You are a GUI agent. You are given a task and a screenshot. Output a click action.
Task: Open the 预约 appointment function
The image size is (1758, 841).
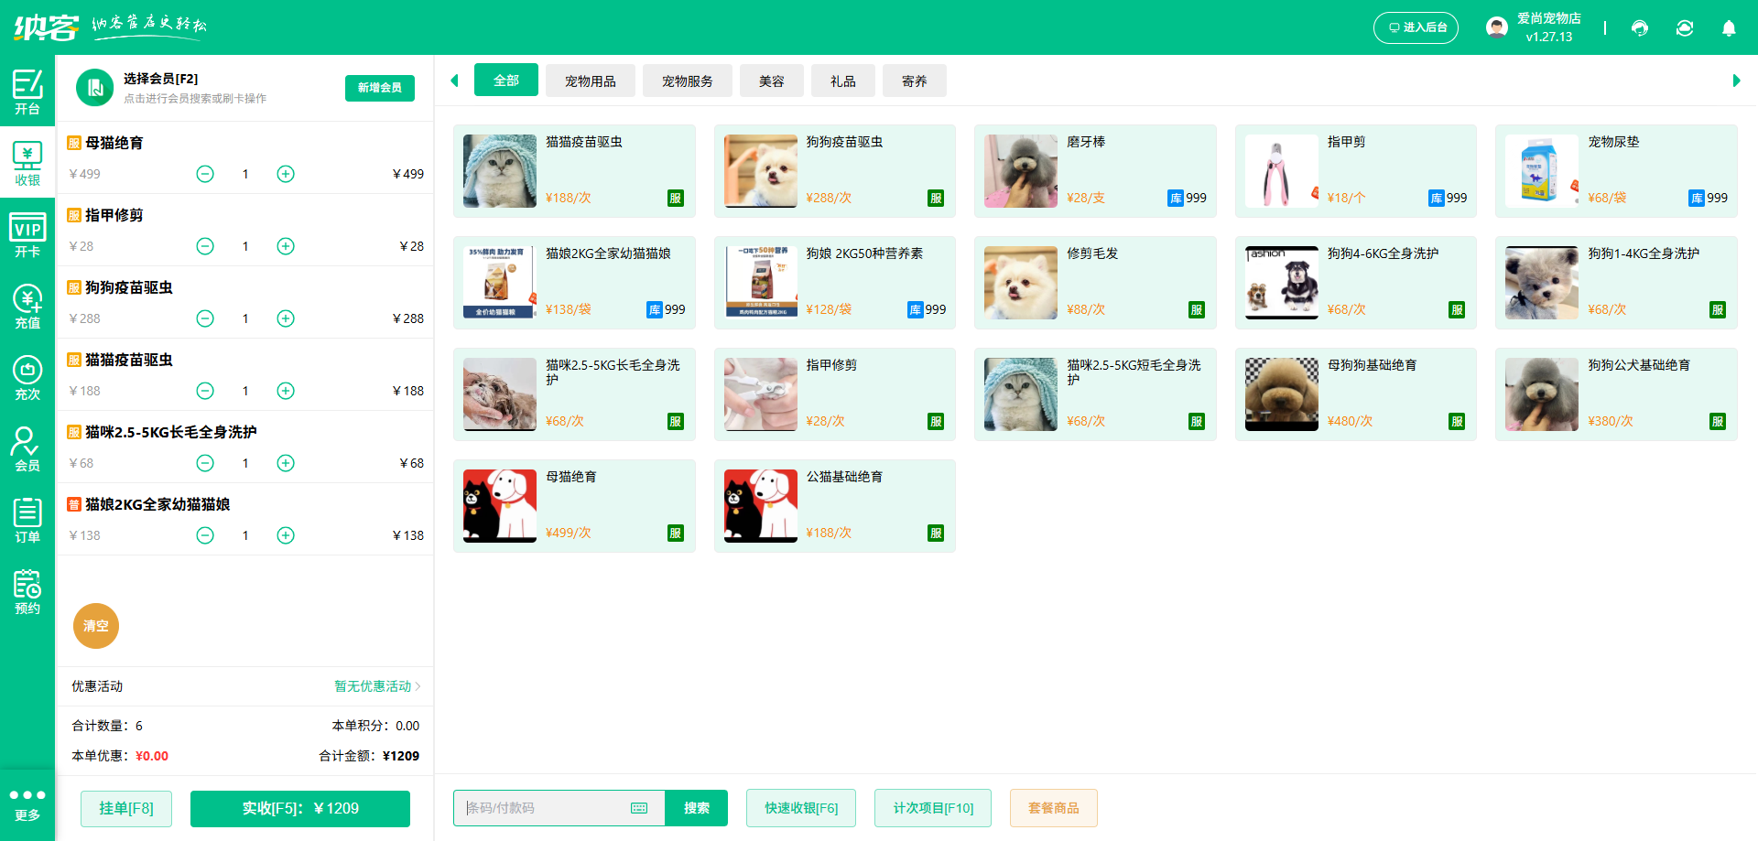[x=27, y=591]
